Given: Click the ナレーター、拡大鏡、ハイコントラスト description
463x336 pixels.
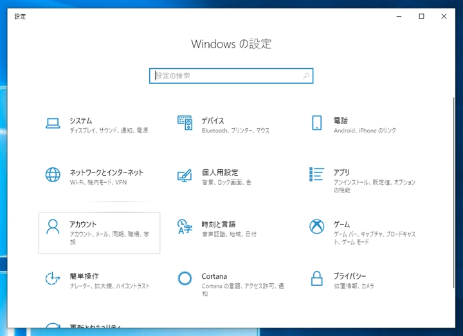Looking at the screenshot, I should pos(110,286).
